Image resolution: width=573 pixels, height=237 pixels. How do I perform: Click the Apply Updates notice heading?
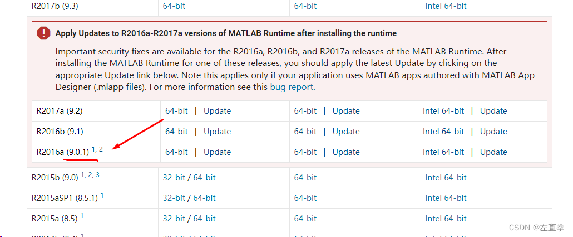[226, 33]
